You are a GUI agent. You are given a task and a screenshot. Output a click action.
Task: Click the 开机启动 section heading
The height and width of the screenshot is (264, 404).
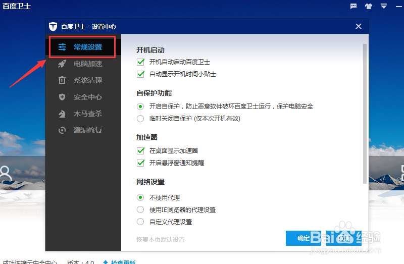click(150, 50)
